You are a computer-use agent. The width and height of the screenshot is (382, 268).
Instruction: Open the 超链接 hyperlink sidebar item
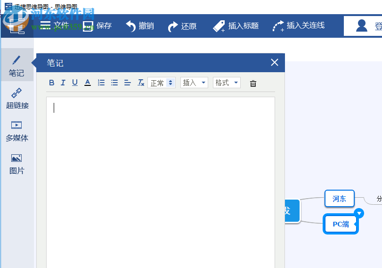17,99
